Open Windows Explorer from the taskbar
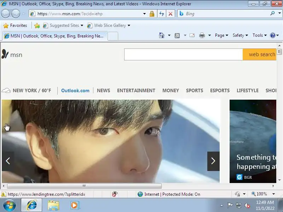The height and width of the screenshot is (212, 283). click(53, 205)
